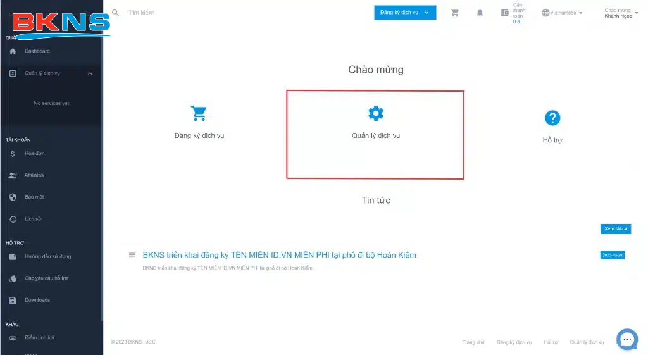Click the wallet payment due icon
The height and width of the screenshot is (355, 648).
click(x=504, y=13)
